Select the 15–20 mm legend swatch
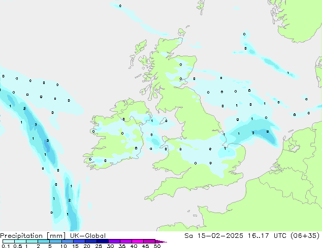The height and width of the screenshot is (248, 322). pos(79,241)
